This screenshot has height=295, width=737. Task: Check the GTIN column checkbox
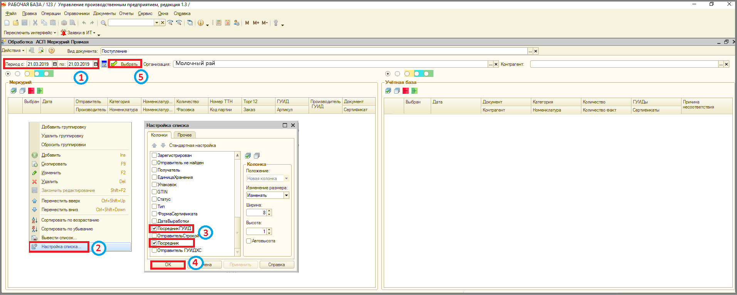pyautogui.click(x=154, y=192)
